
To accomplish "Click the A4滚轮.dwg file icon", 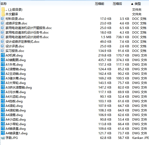I will click(3, 106).
